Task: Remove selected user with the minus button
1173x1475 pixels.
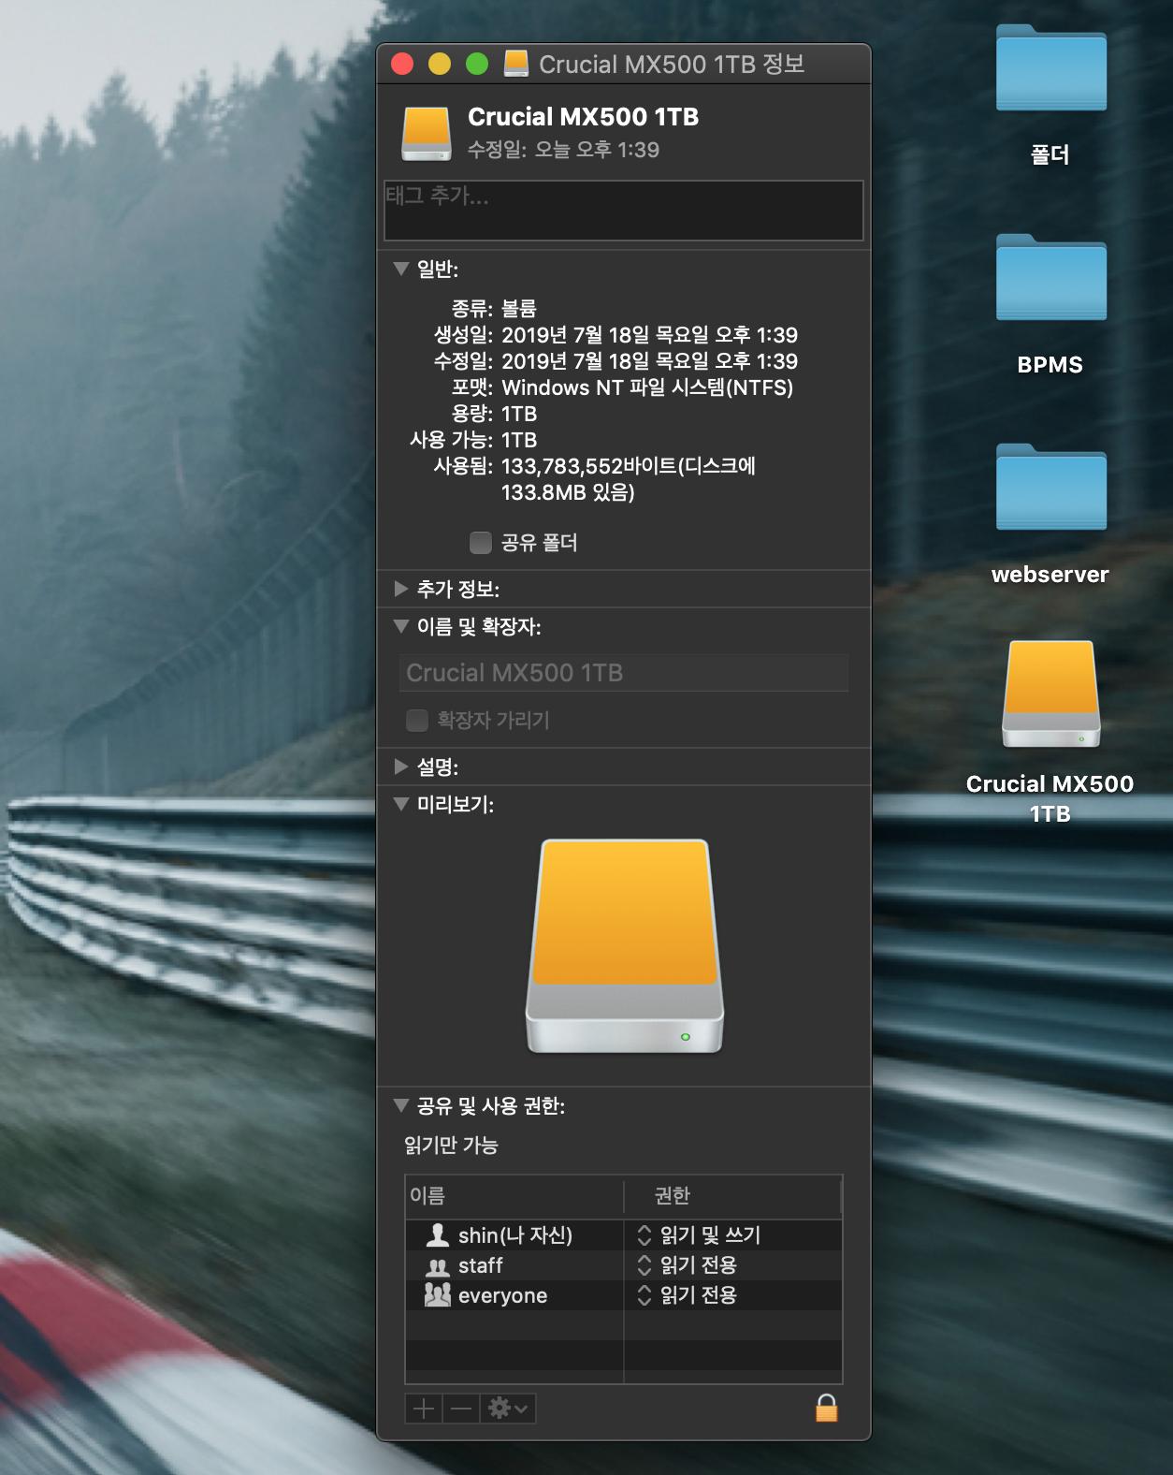Action: point(461,1408)
